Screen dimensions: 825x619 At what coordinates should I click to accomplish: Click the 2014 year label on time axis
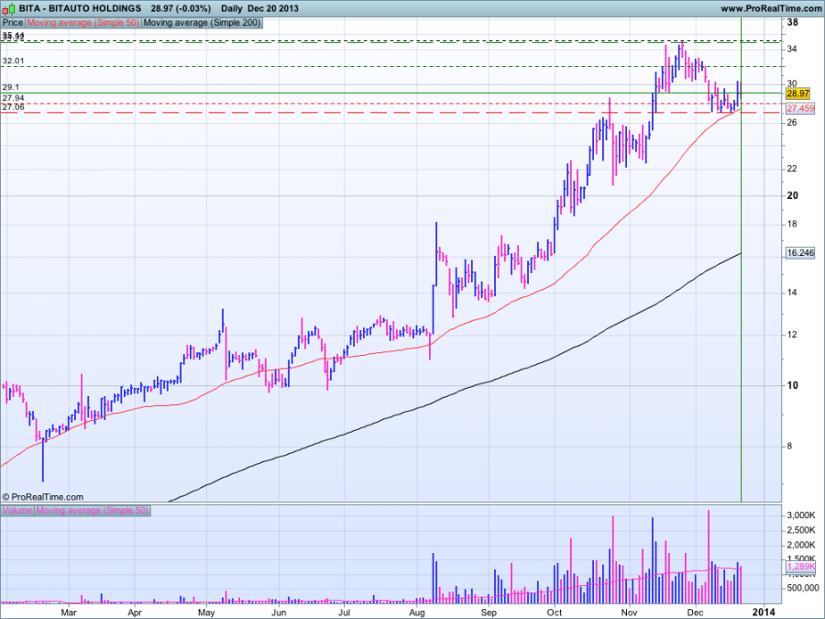tap(764, 613)
